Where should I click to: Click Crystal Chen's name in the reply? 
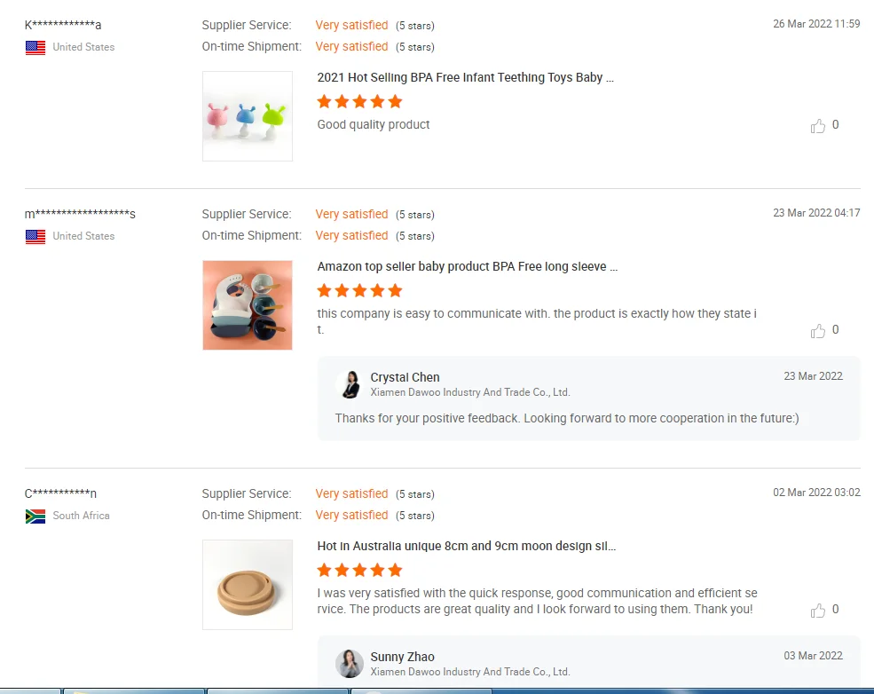(x=405, y=378)
